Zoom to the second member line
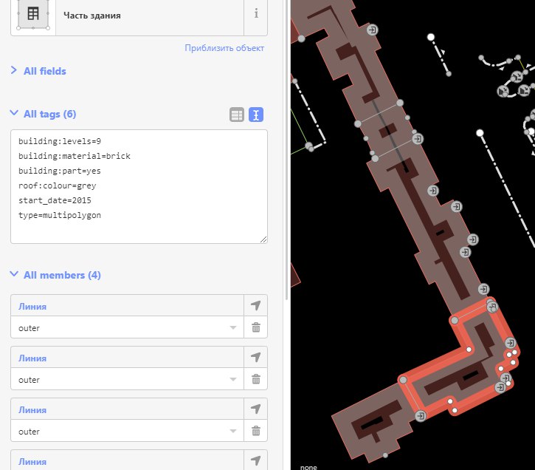 click(x=256, y=357)
